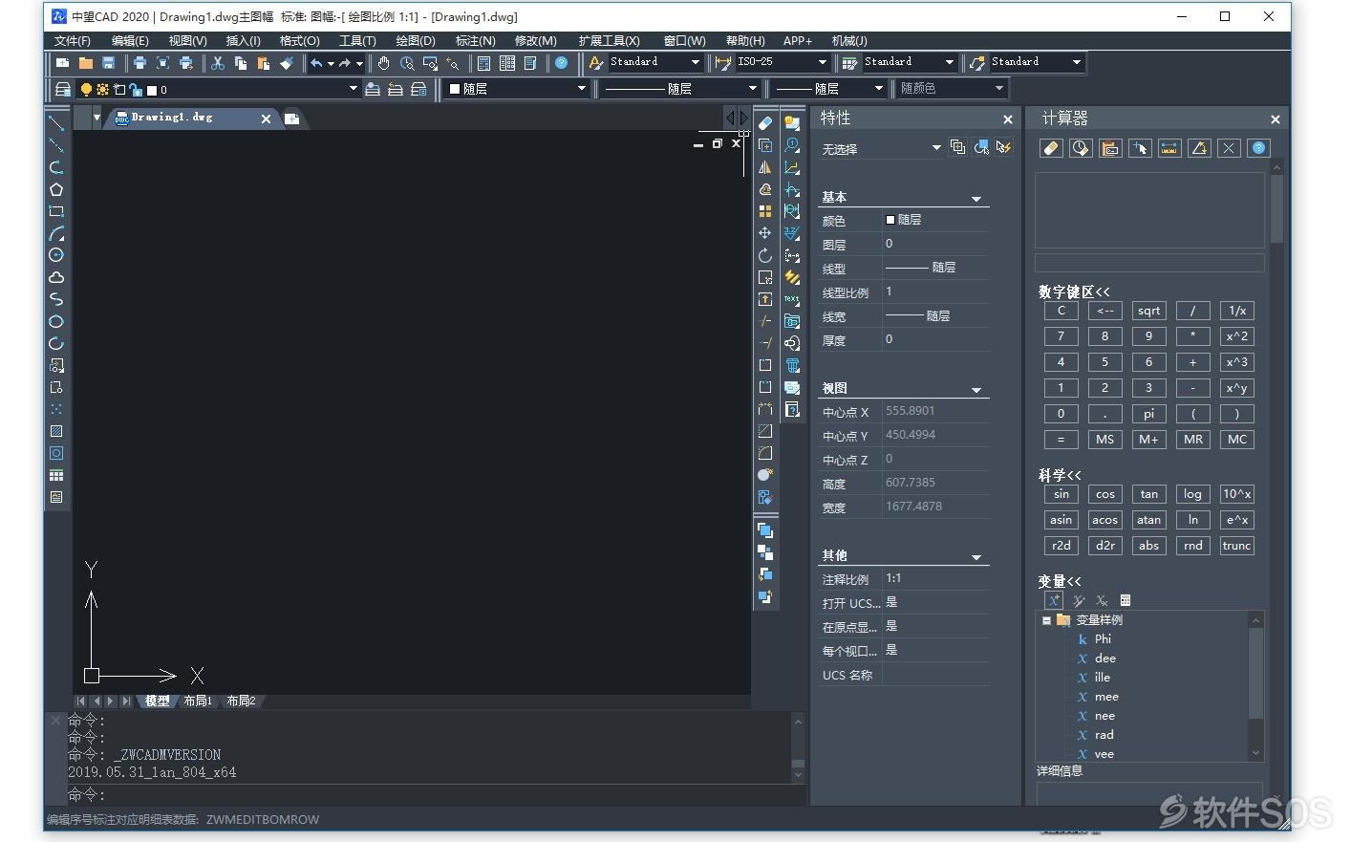The image size is (1351, 842).
Task: Click the Quick Select icon in Properties panel
Action: point(1003,147)
